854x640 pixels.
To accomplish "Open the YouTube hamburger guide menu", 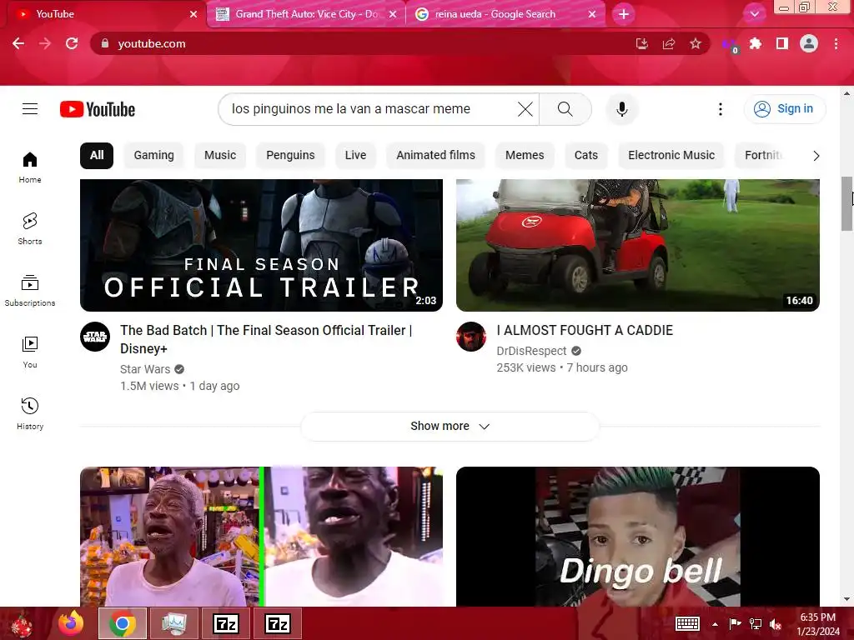I will pos(30,109).
